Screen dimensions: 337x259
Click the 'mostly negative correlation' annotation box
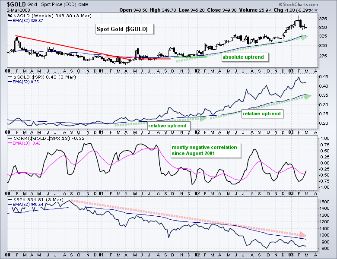[x=206, y=150]
